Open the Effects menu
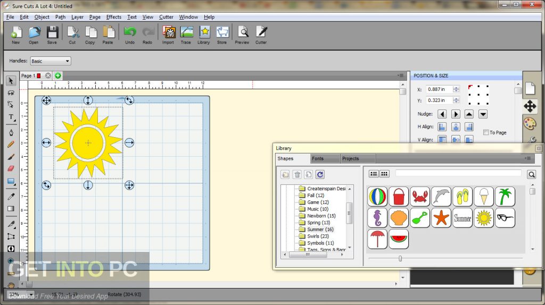Viewport: 545px width, 305px height. pos(113,17)
